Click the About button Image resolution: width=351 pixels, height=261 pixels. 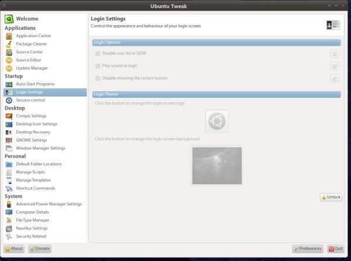coord(14,249)
